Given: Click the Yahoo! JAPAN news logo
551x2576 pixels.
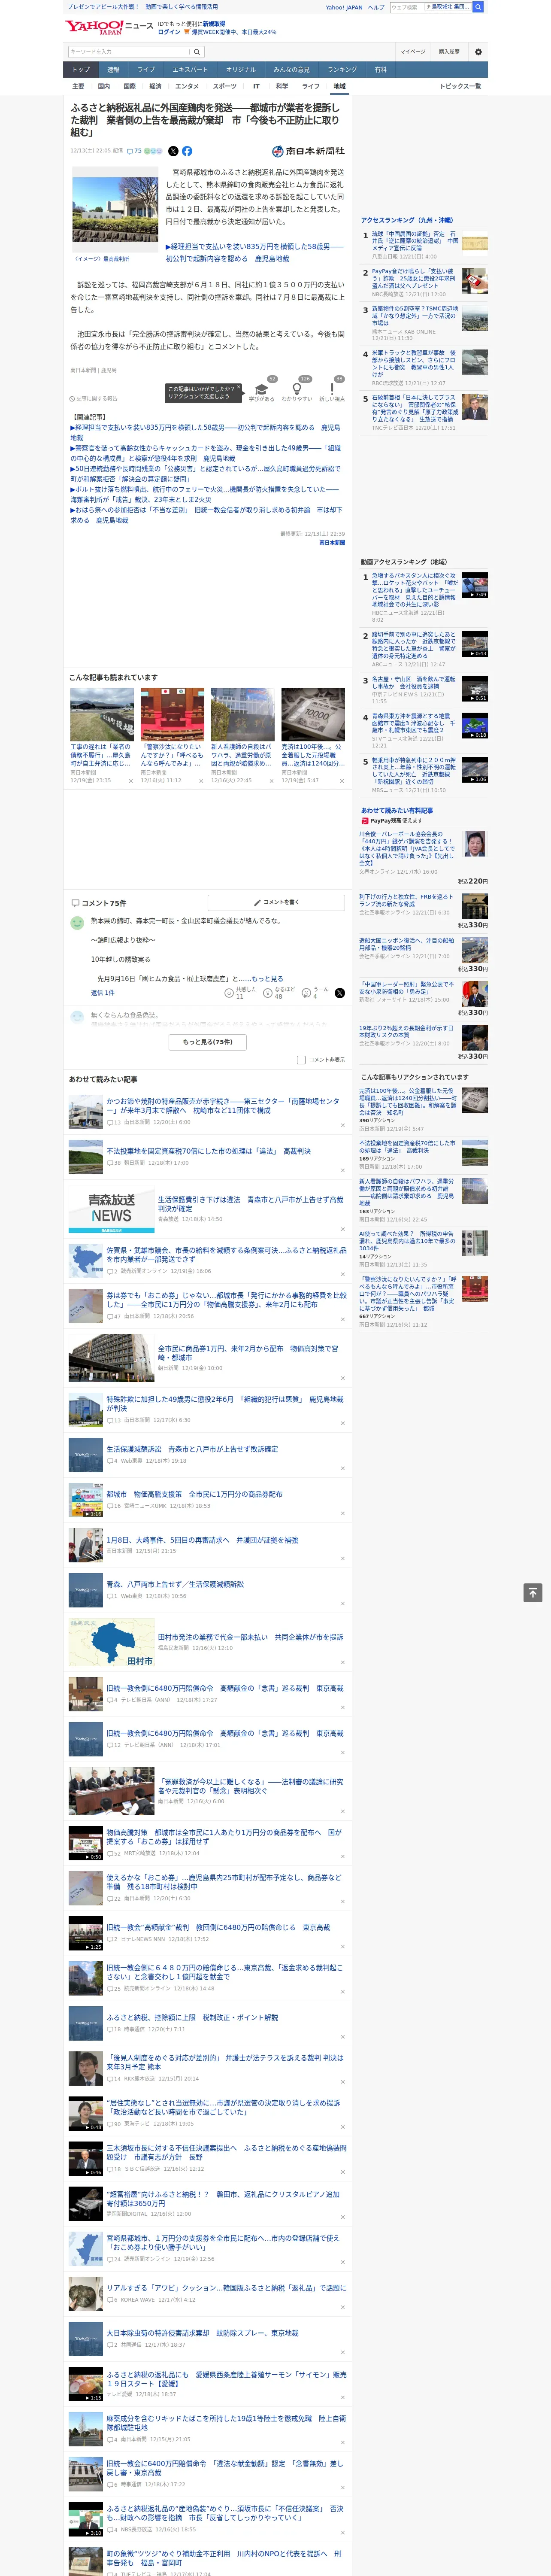Looking at the screenshot, I should coord(109,27).
